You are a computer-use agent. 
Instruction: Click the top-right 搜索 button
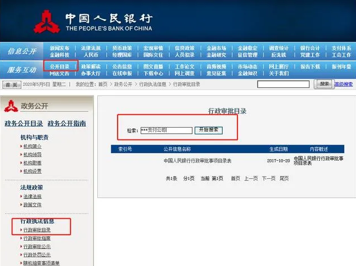[324, 84]
